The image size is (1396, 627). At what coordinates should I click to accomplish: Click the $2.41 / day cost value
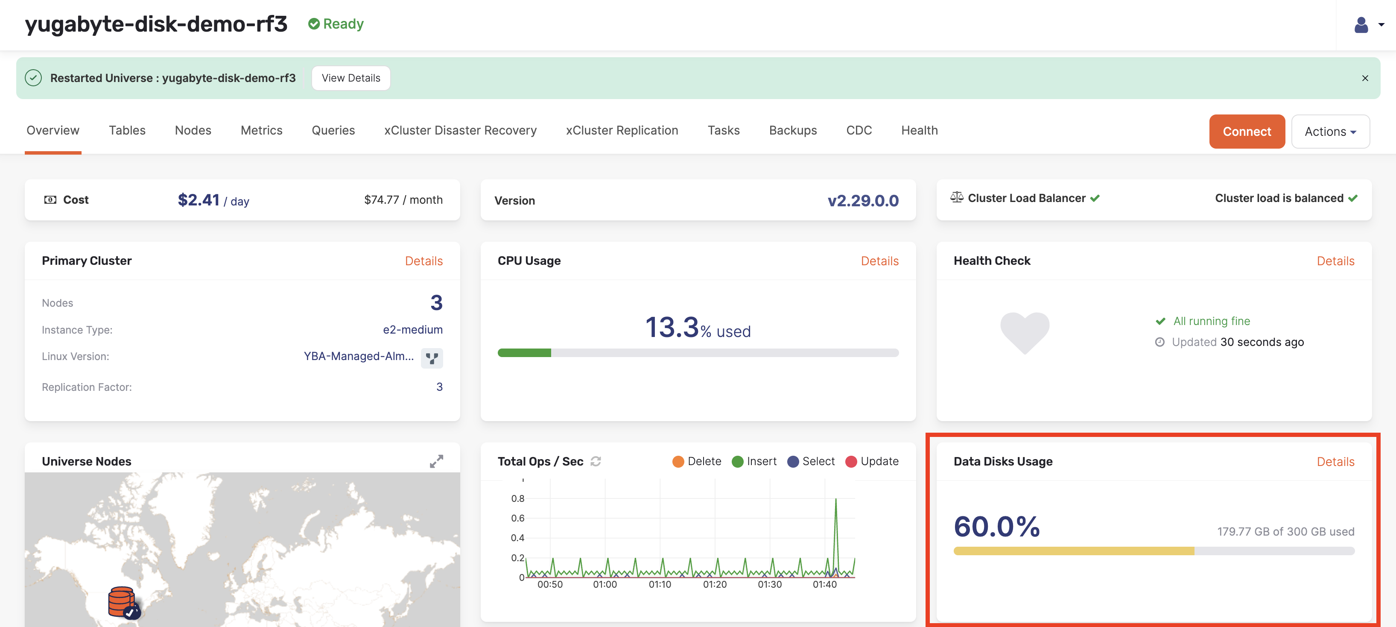point(213,200)
